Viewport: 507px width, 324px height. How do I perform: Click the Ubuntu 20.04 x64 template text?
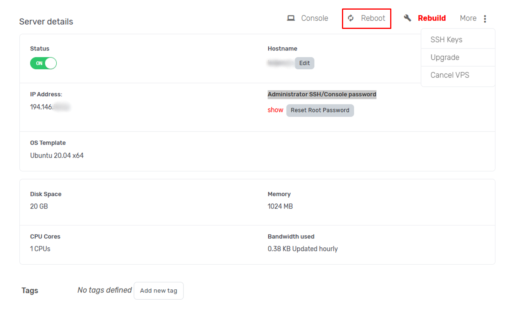[x=57, y=156]
